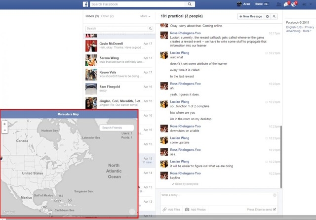The image size is (316, 220).
Task: Open English (US) language link
Action: tap(294, 27)
